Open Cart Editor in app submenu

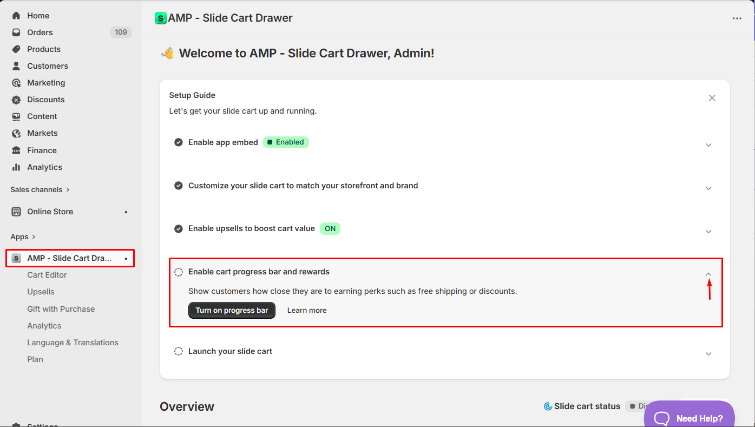(x=47, y=275)
